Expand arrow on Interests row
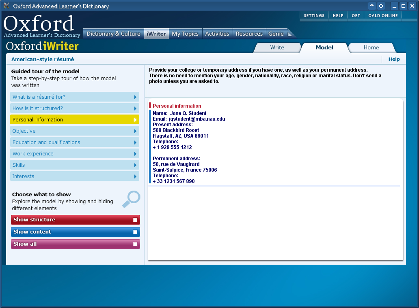The height and width of the screenshot is (308, 419). [135, 176]
